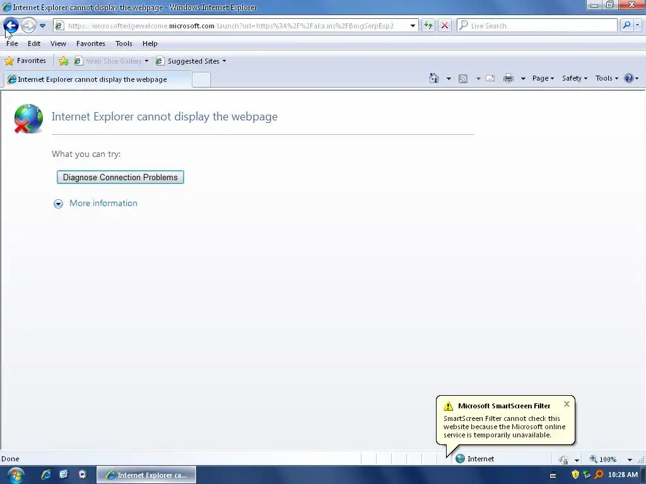Click Internet Explorer taskbar window button
646x484 pixels.
click(x=146, y=475)
